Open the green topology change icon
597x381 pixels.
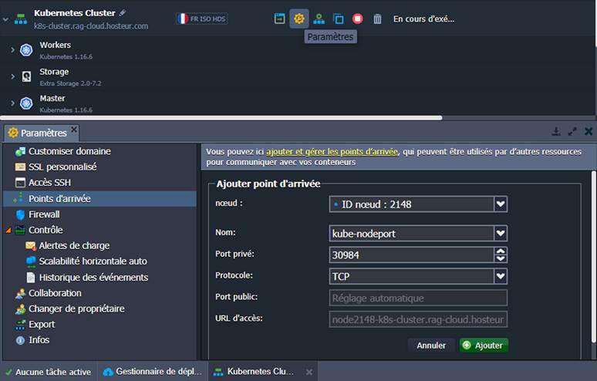click(x=319, y=19)
